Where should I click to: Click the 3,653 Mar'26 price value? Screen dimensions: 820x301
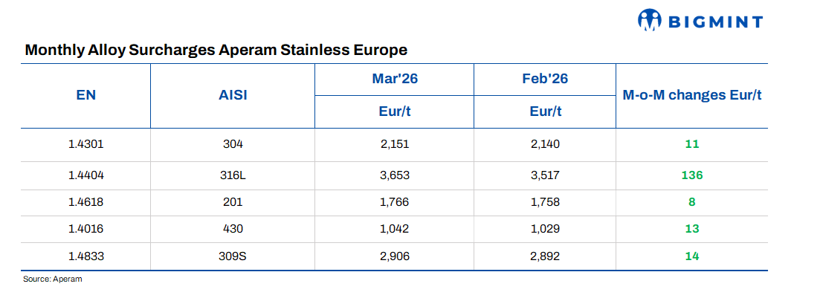coord(395,175)
